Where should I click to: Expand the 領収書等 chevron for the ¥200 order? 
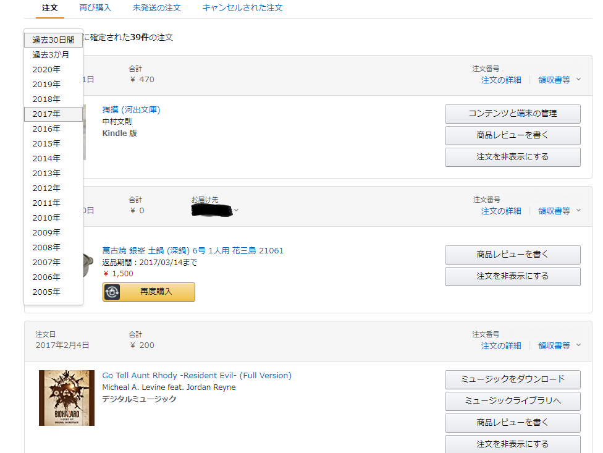(x=578, y=345)
